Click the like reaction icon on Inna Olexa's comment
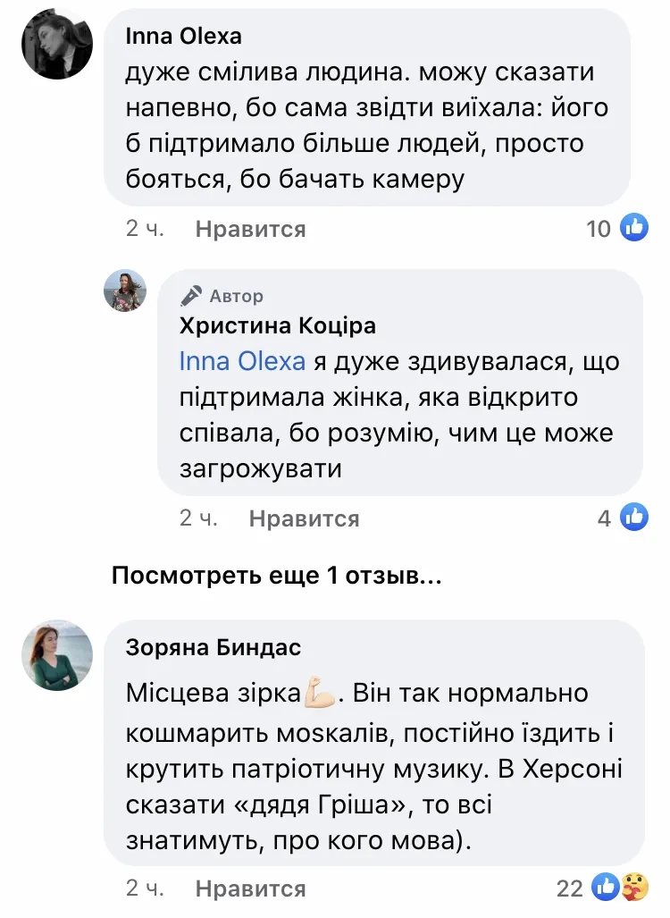This screenshot has height=918, width=670. pyautogui.click(x=633, y=228)
